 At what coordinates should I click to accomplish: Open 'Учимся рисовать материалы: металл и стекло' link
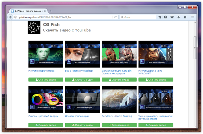click(x=155, y=118)
